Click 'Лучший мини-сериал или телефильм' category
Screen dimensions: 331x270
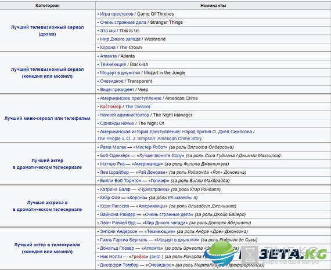pyautogui.click(x=47, y=118)
